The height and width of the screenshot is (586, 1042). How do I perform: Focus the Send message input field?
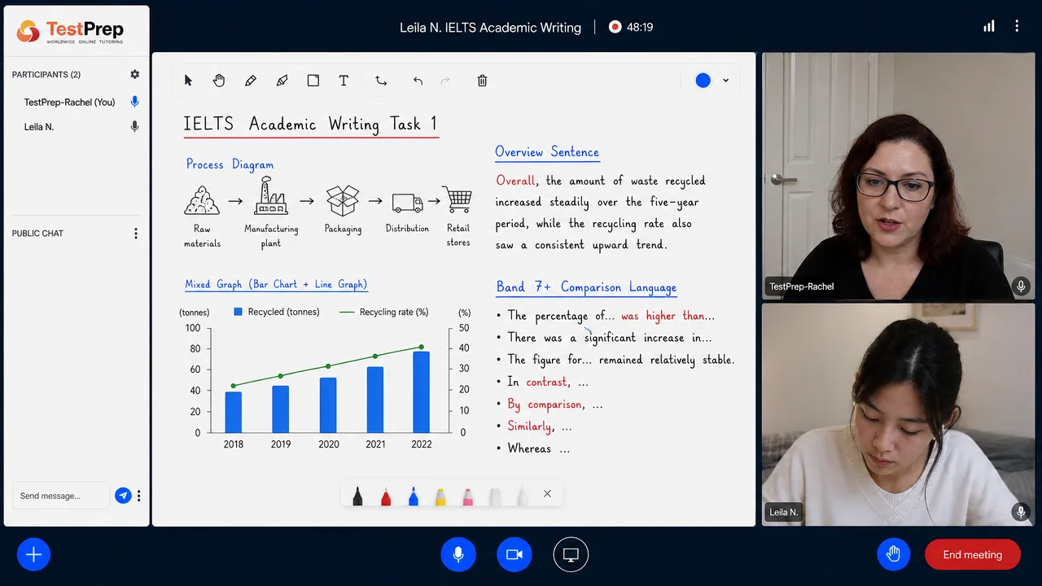pyautogui.click(x=61, y=496)
